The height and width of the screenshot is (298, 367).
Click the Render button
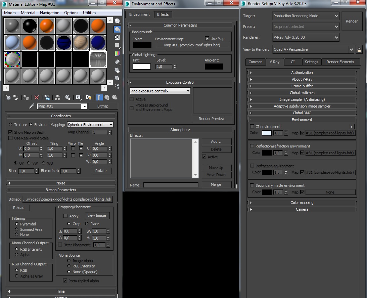352,21
